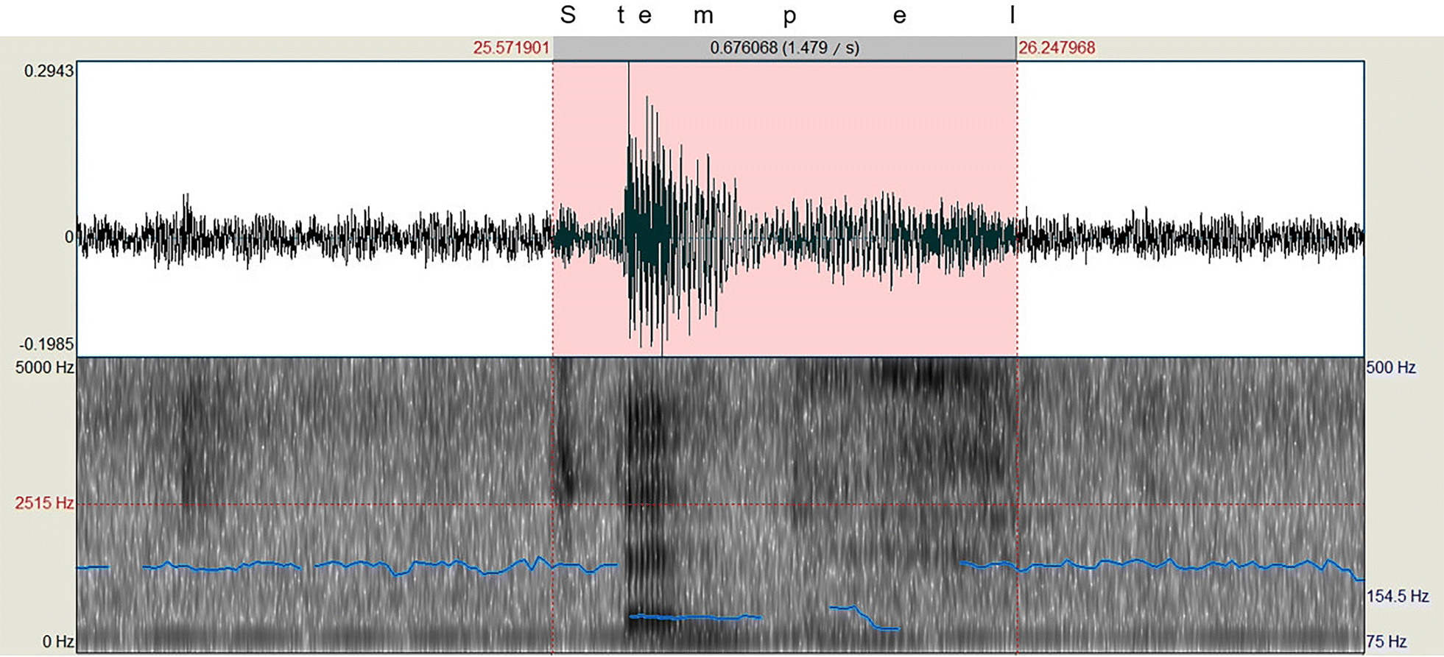The width and height of the screenshot is (1444, 657).
Task: Click the 500 Hz pitch ceiling label
Action: coord(1391,367)
